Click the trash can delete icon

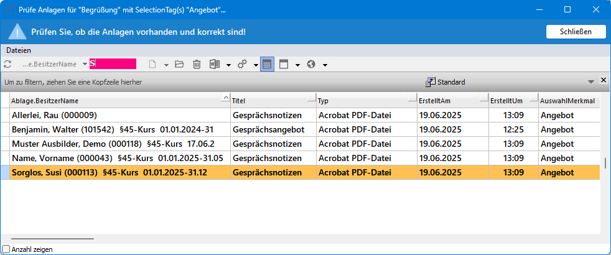click(x=197, y=64)
